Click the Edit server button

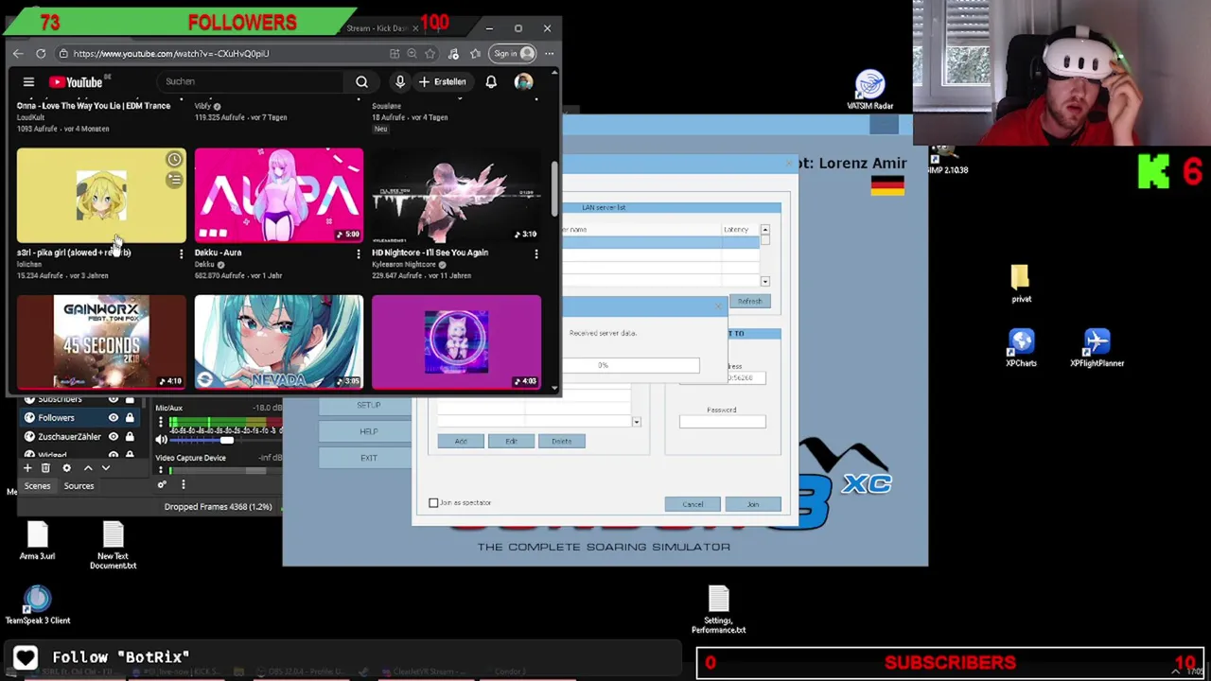click(x=511, y=442)
